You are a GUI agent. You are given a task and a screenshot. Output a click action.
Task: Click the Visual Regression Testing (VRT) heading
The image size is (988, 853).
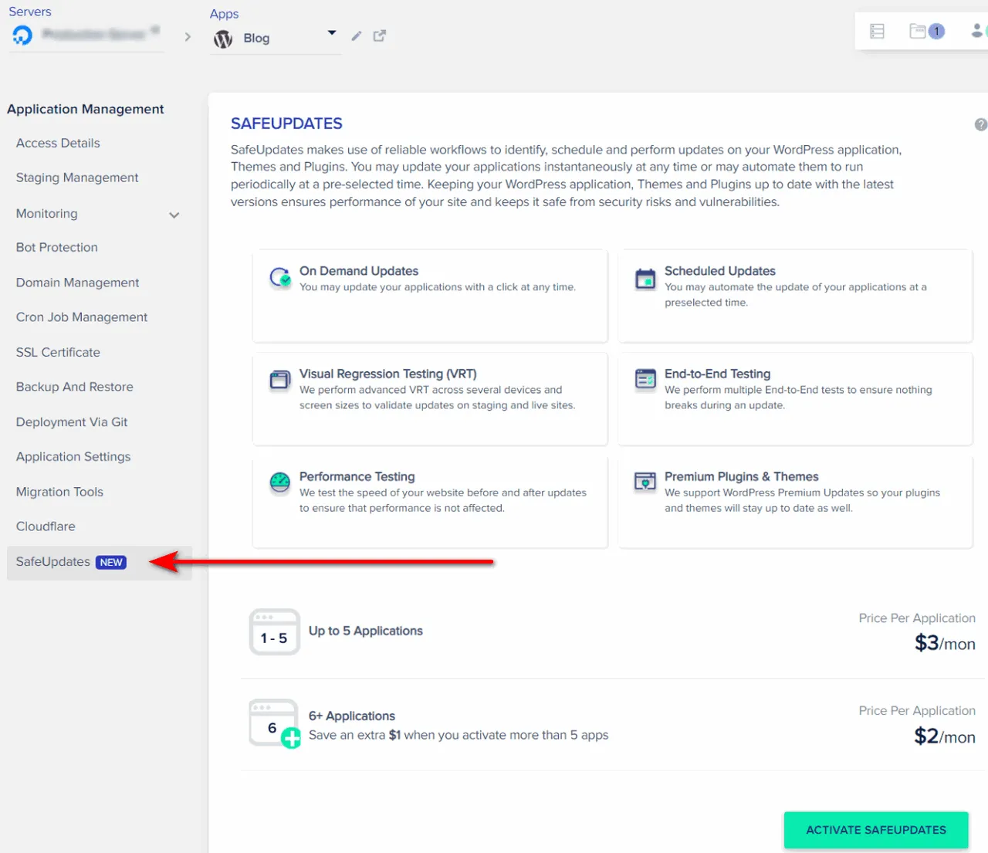tap(388, 374)
